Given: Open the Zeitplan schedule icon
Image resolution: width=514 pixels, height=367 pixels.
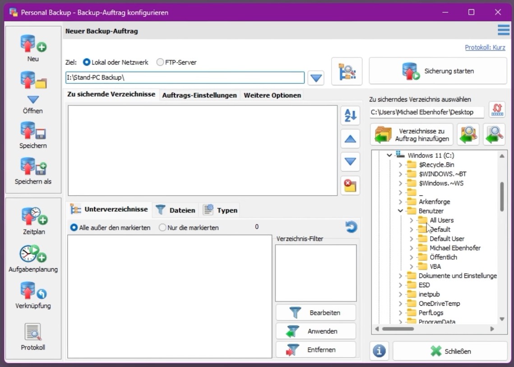Looking at the screenshot, I should click(x=34, y=216).
